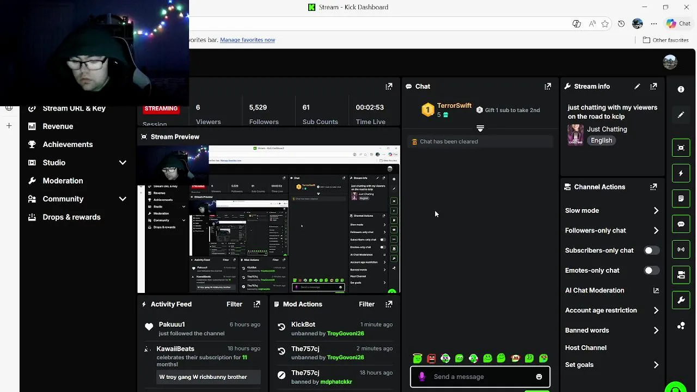Open Filter in Activity Feed

(234, 304)
